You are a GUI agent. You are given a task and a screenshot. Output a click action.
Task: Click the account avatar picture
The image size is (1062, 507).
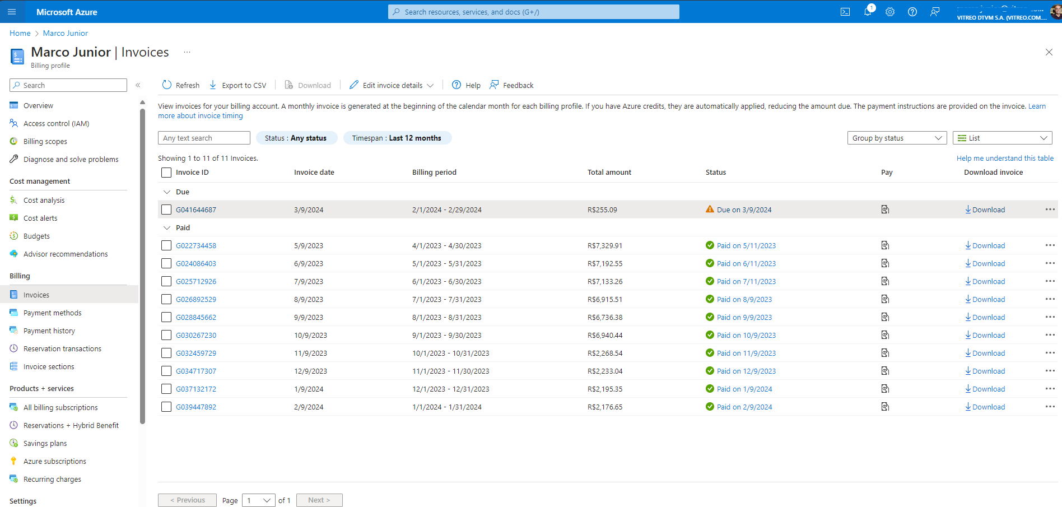pyautogui.click(x=1056, y=12)
